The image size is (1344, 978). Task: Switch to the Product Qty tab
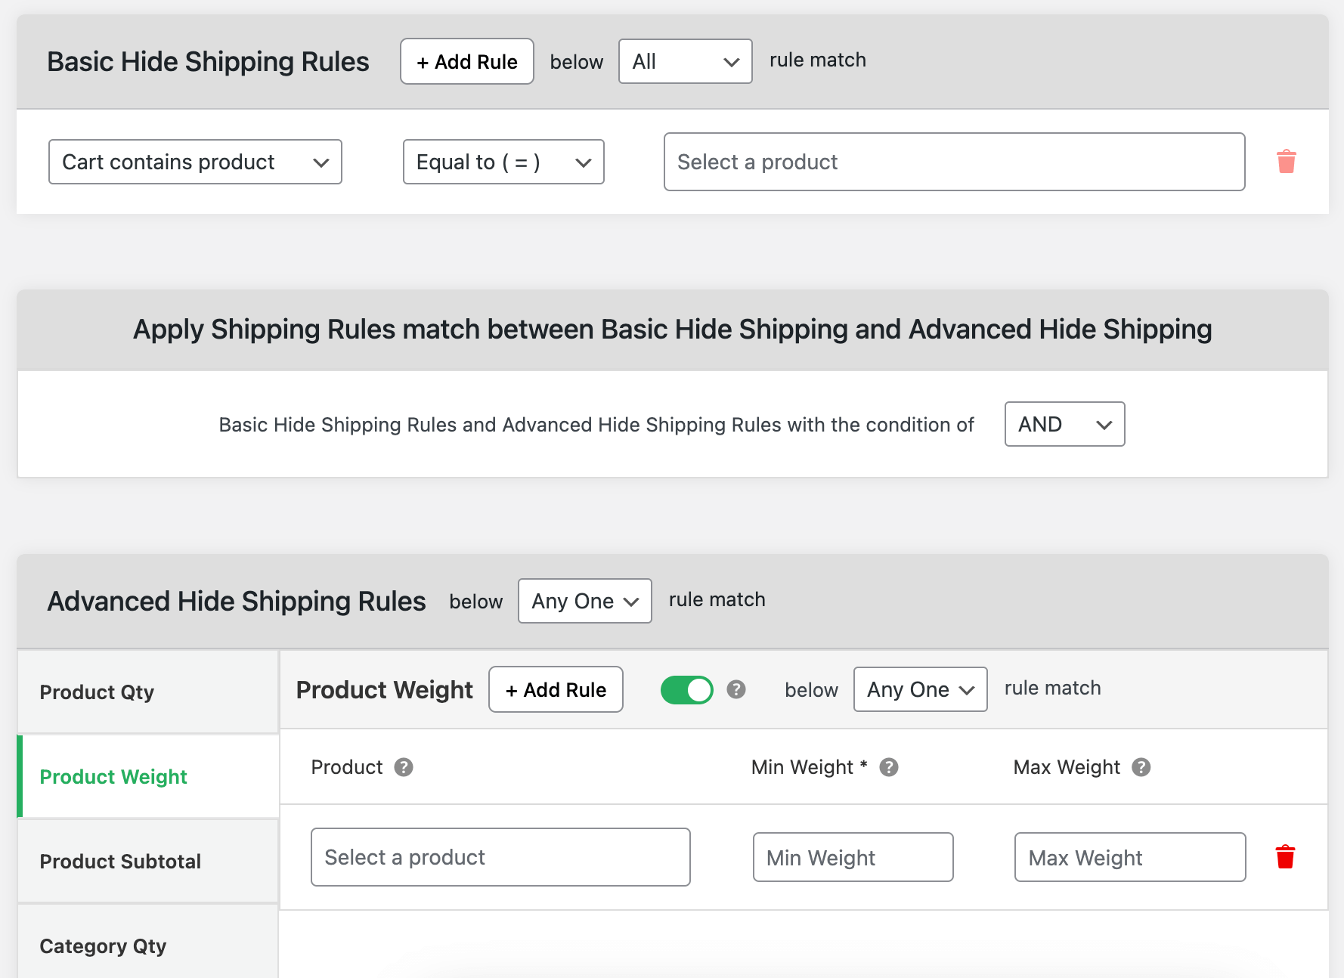148,692
